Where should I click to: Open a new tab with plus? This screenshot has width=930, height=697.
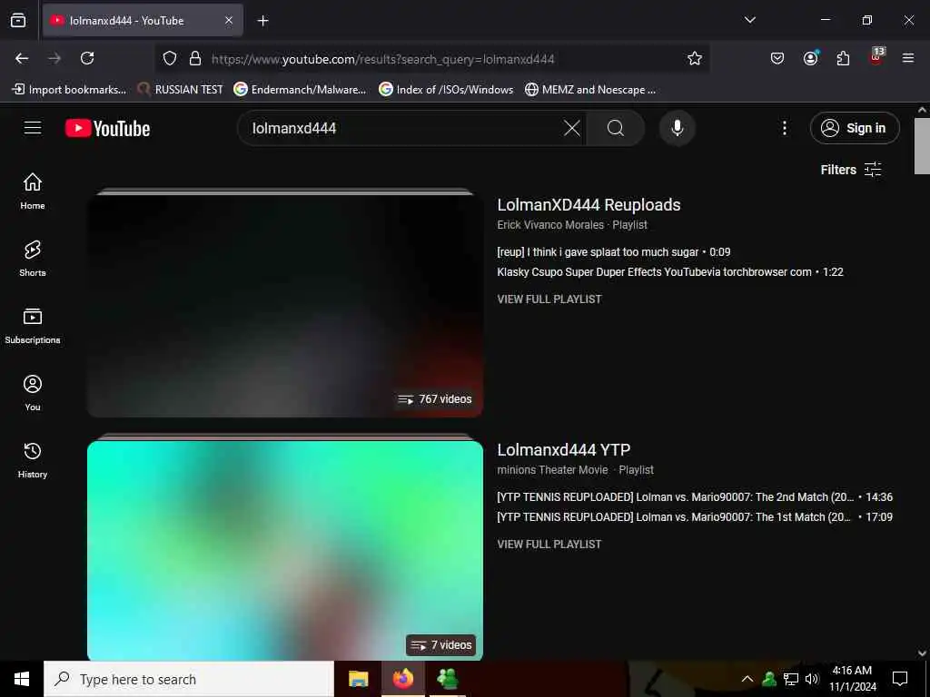262,21
